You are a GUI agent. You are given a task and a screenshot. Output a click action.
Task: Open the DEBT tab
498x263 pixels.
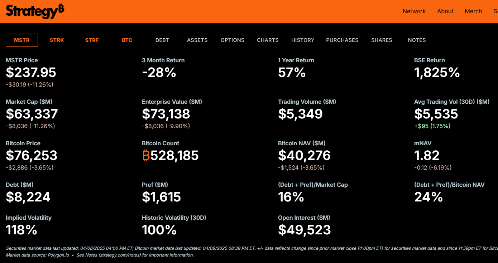(162, 40)
